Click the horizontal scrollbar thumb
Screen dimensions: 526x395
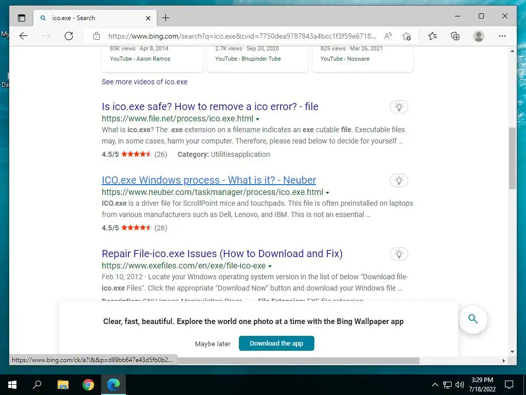click(298, 361)
